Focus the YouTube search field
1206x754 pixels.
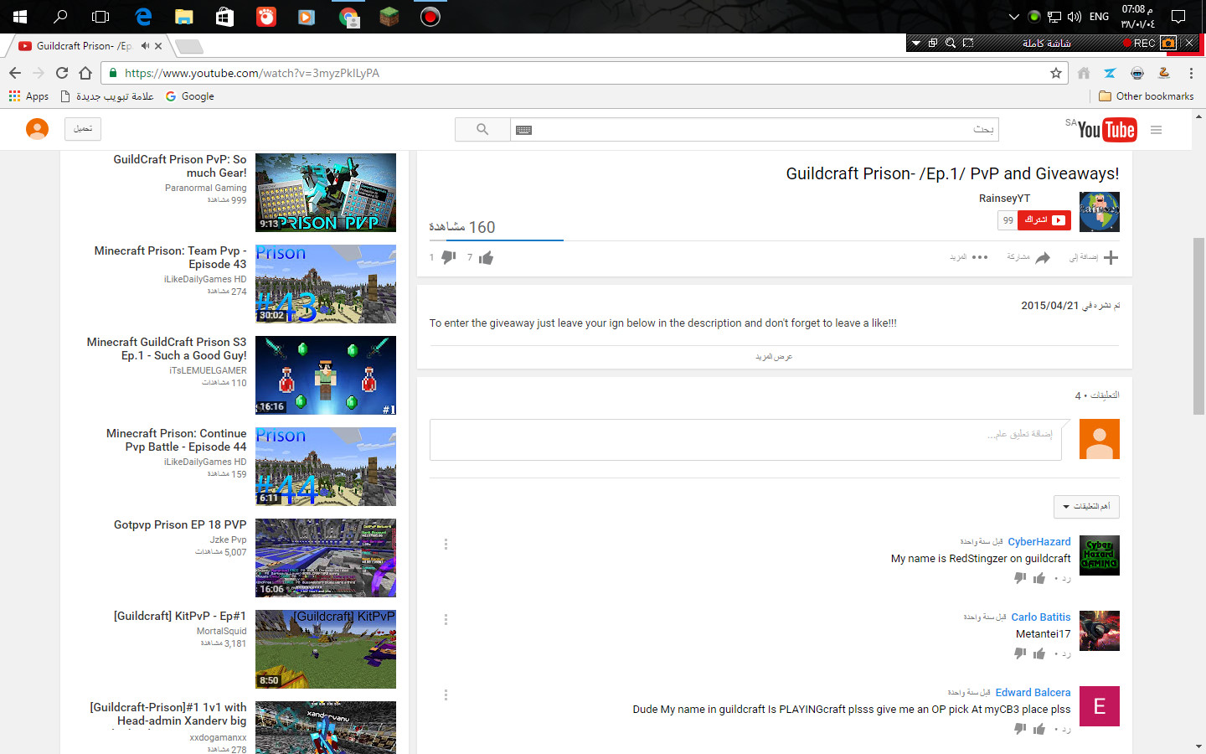click(754, 129)
